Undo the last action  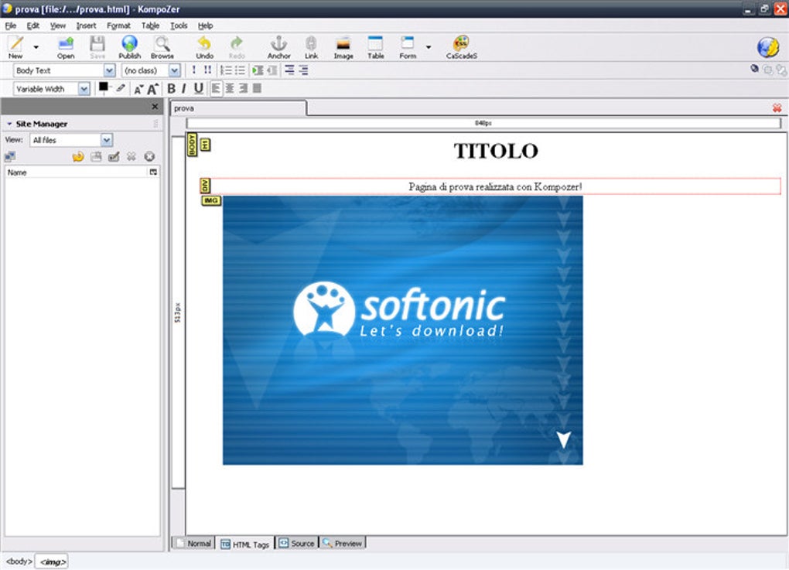(x=204, y=47)
